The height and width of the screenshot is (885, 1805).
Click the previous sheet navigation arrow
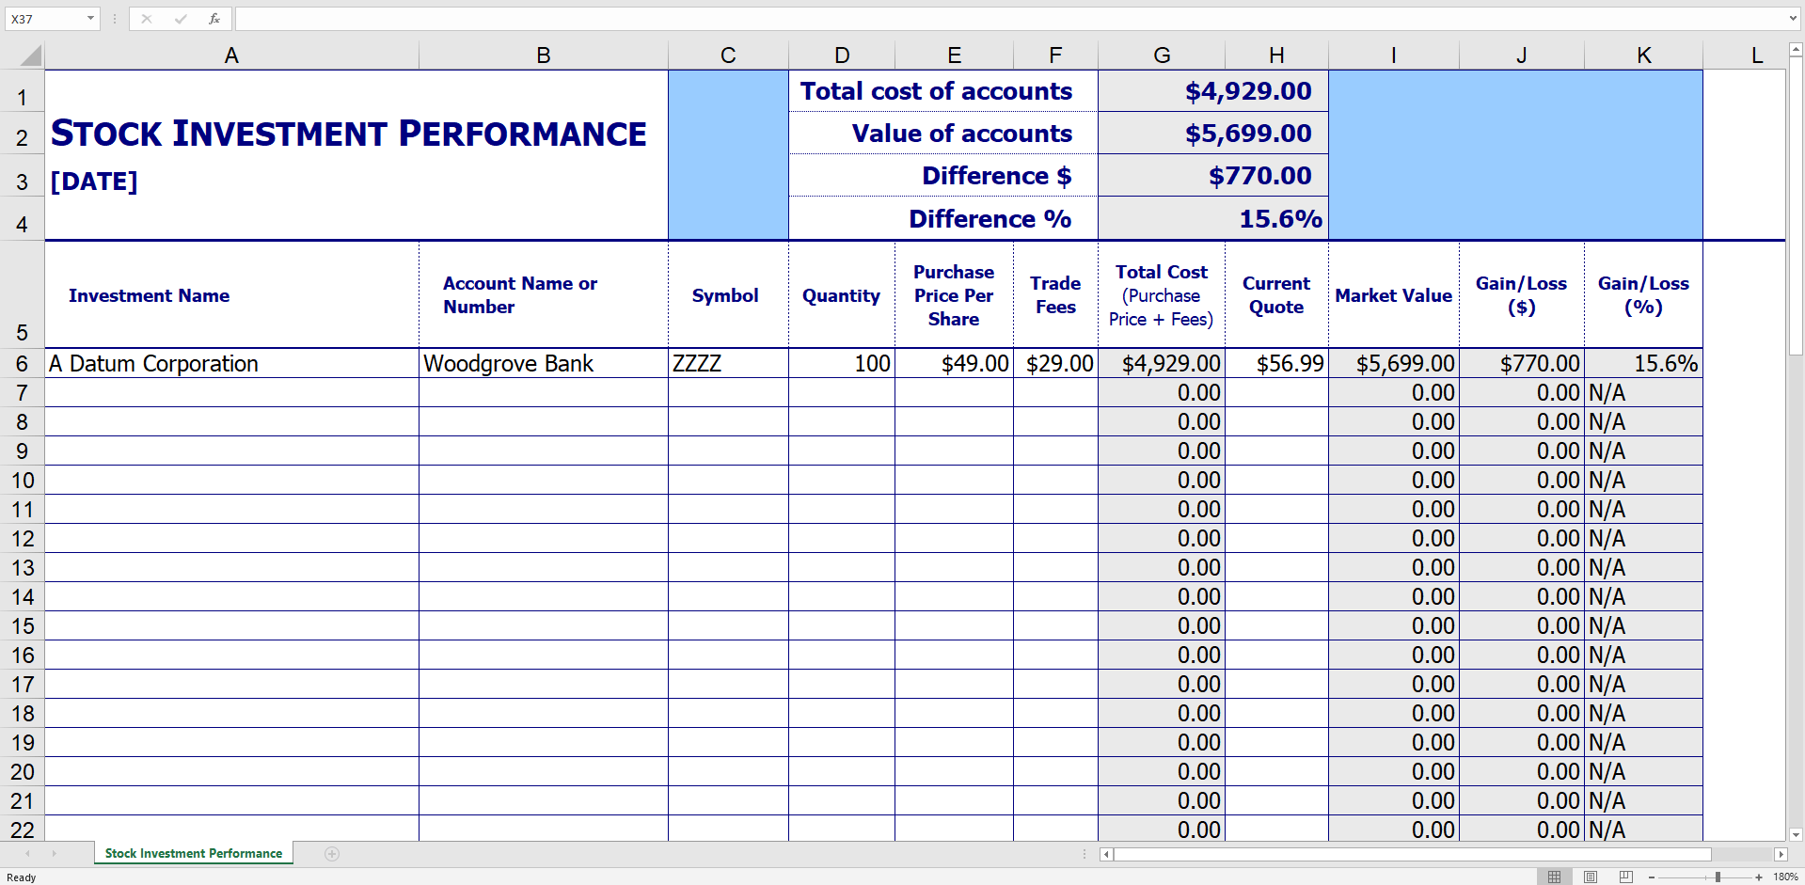27,854
